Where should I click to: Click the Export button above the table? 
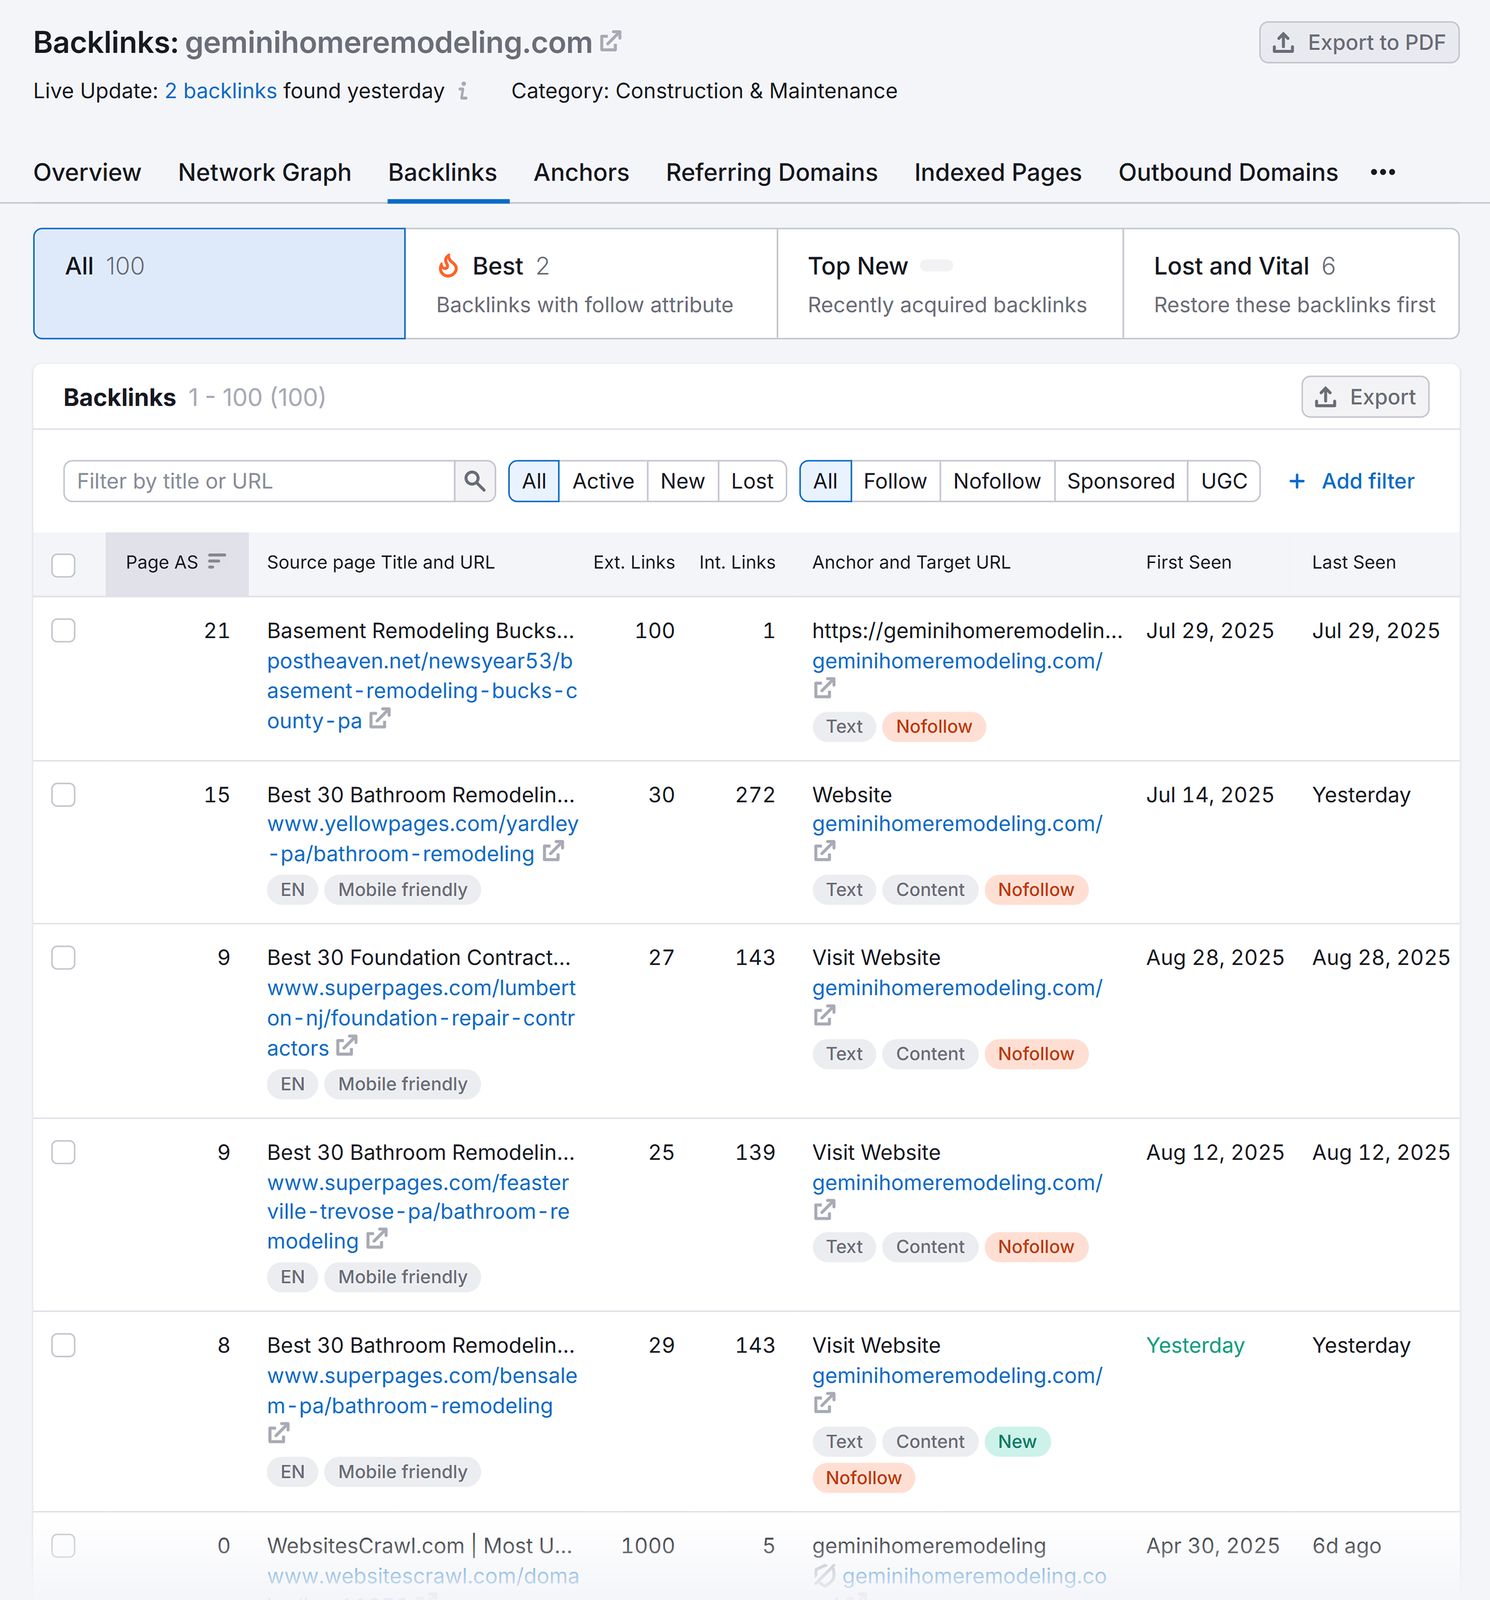[1364, 397]
